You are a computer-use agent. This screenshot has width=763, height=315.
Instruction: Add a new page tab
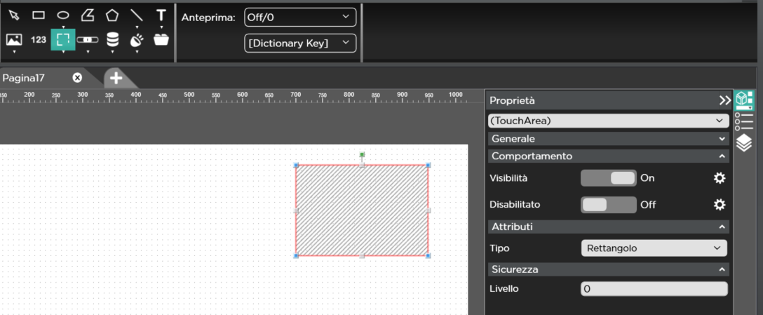pos(116,78)
